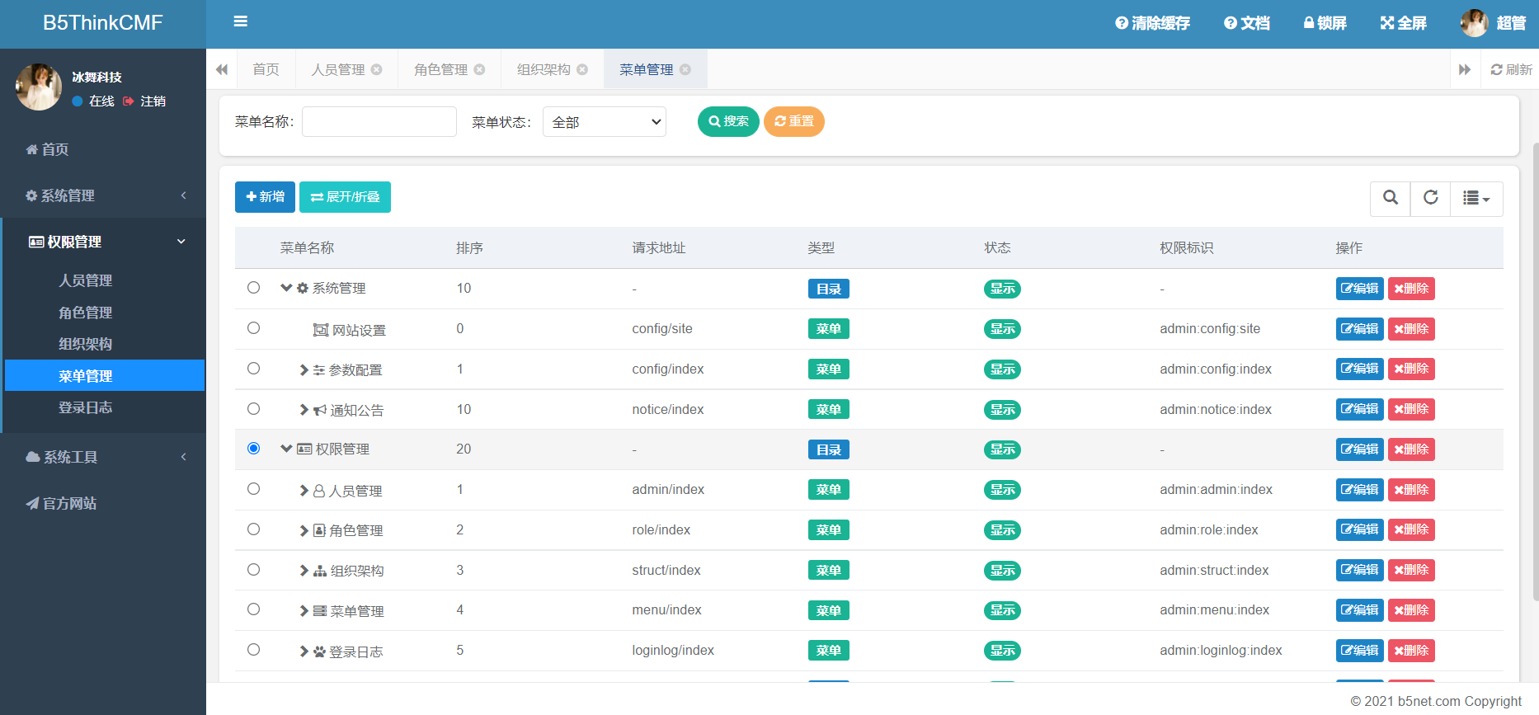
Task: Select the radio for 权限管理 row
Action: tap(253, 448)
